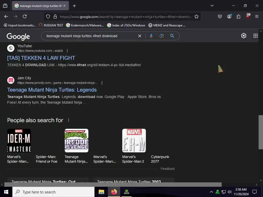Open Google quick settings gear

click(x=243, y=36)
